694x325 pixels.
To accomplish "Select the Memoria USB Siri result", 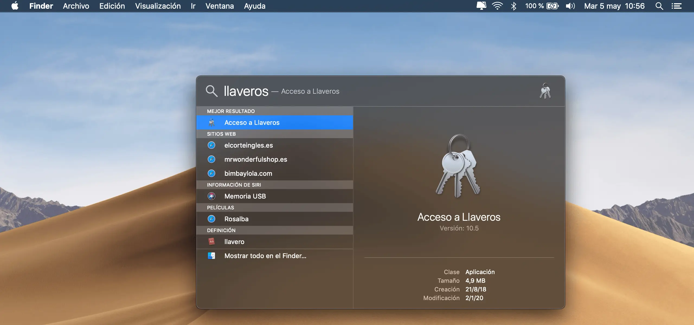I will [275, 196].
